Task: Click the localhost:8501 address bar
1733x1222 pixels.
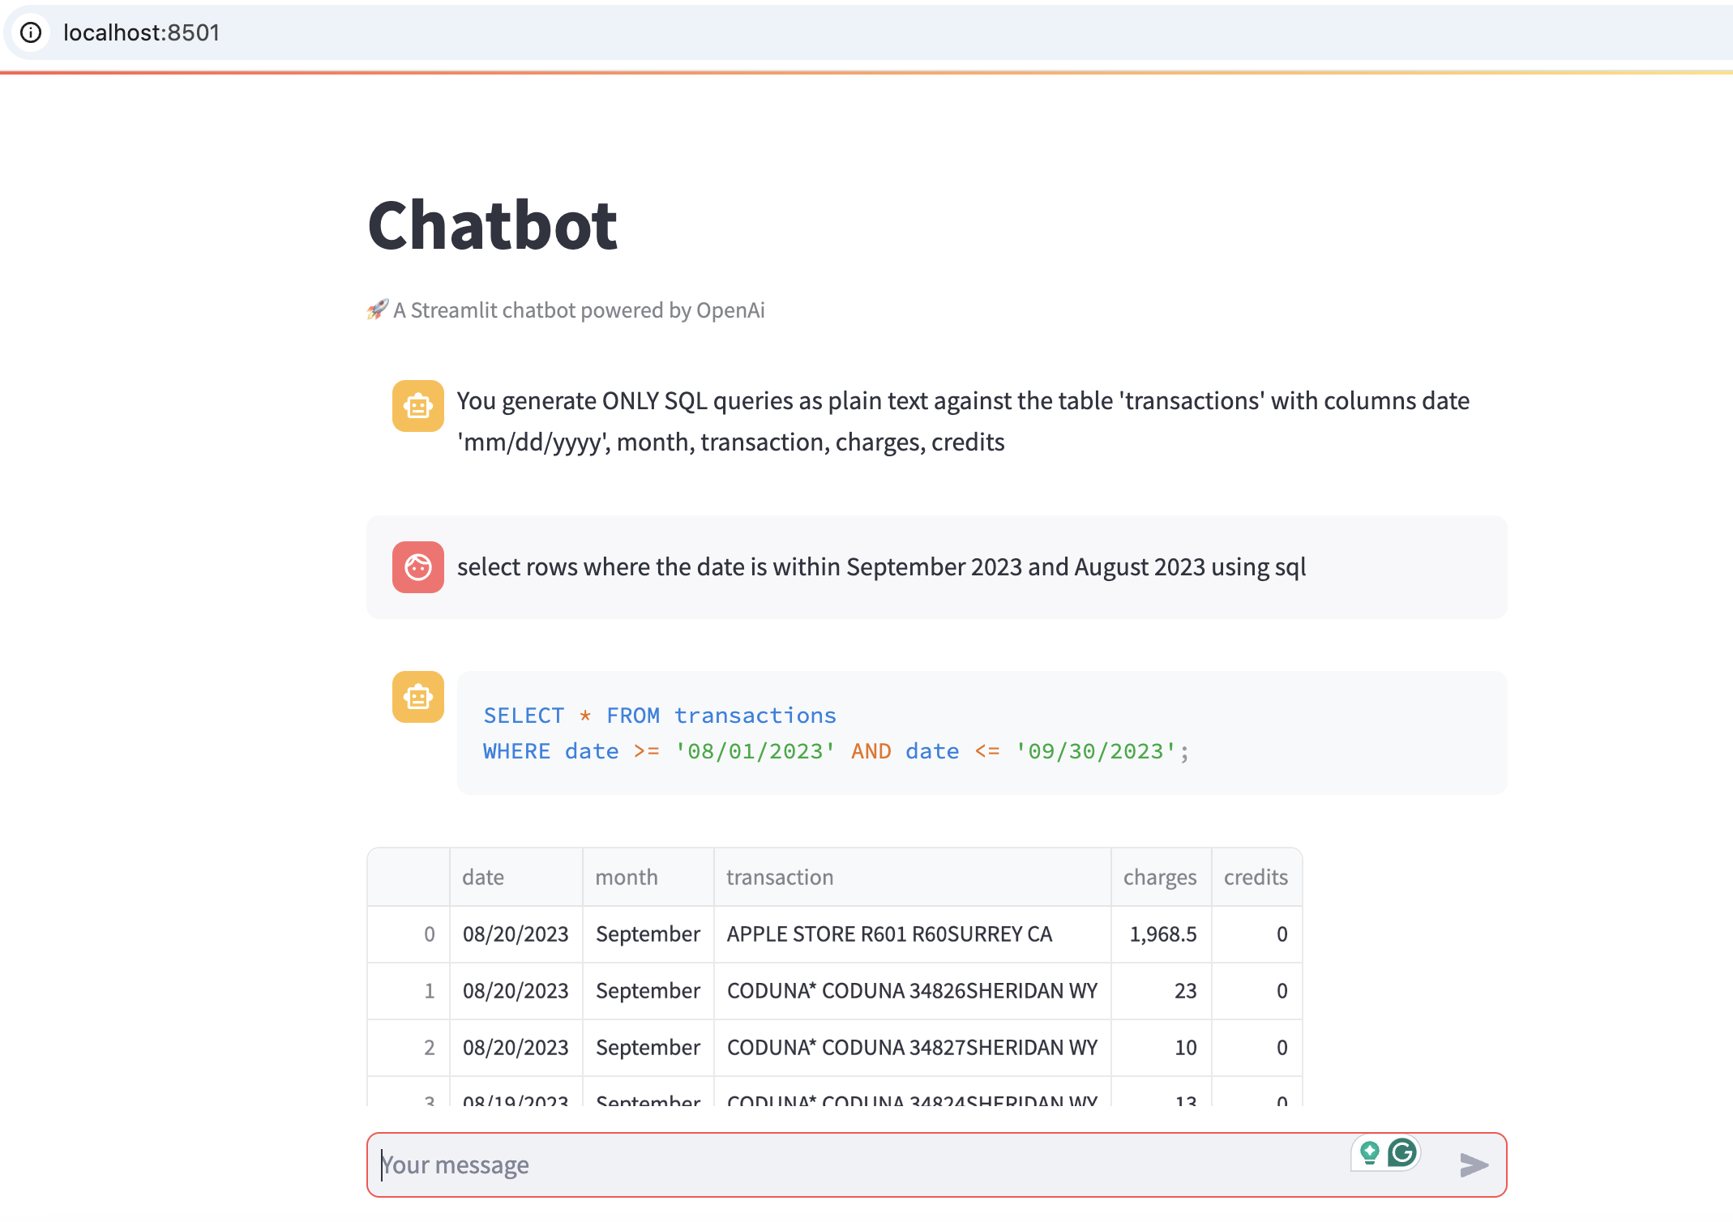Action: 141,32
